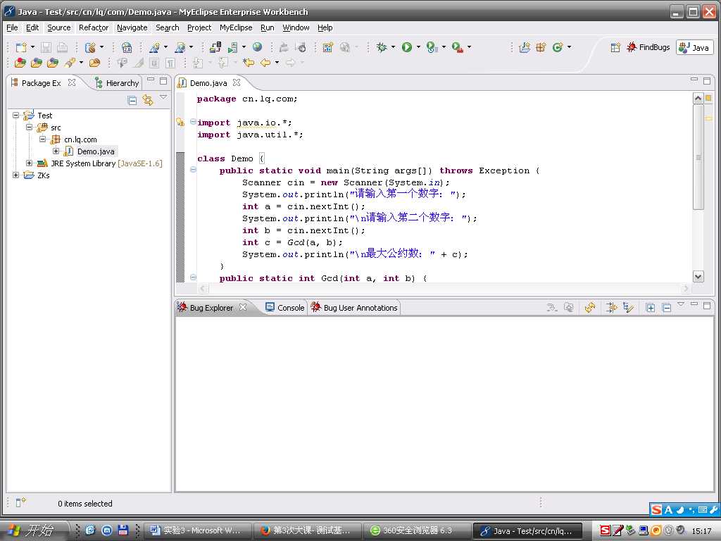Viewport: 721px width, 541px height.
Task: Open the Run menu
Action: 267,27
